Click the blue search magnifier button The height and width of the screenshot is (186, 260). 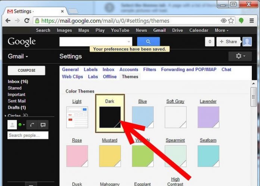point(148,42)
